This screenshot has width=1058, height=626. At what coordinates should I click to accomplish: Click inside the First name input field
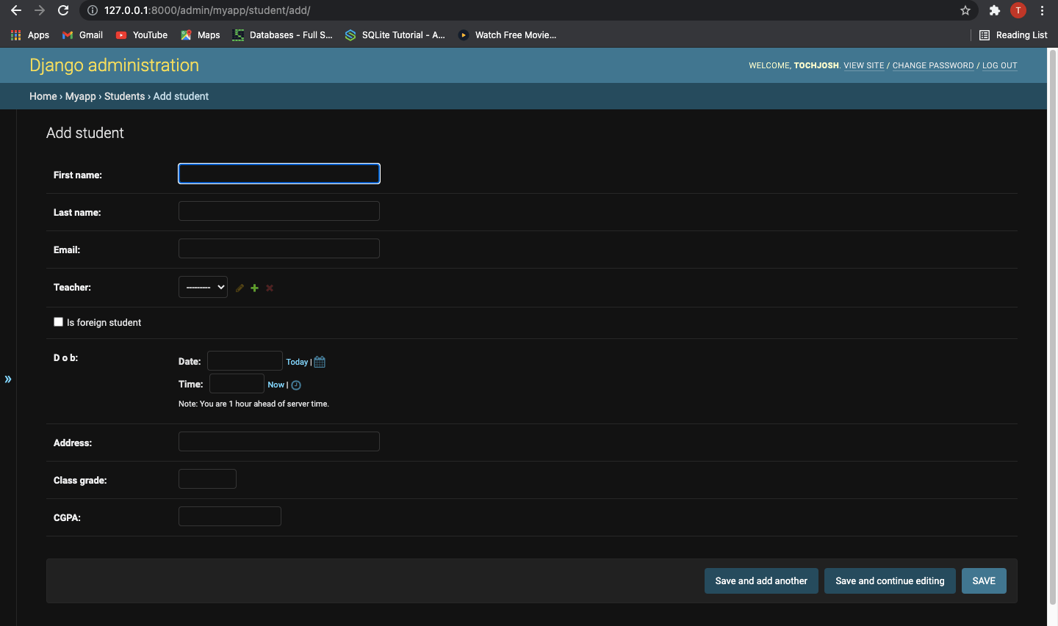(278, 173)
